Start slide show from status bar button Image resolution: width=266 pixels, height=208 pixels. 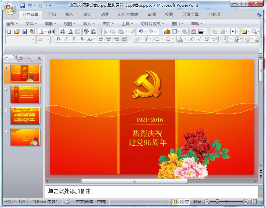point(187,202)
